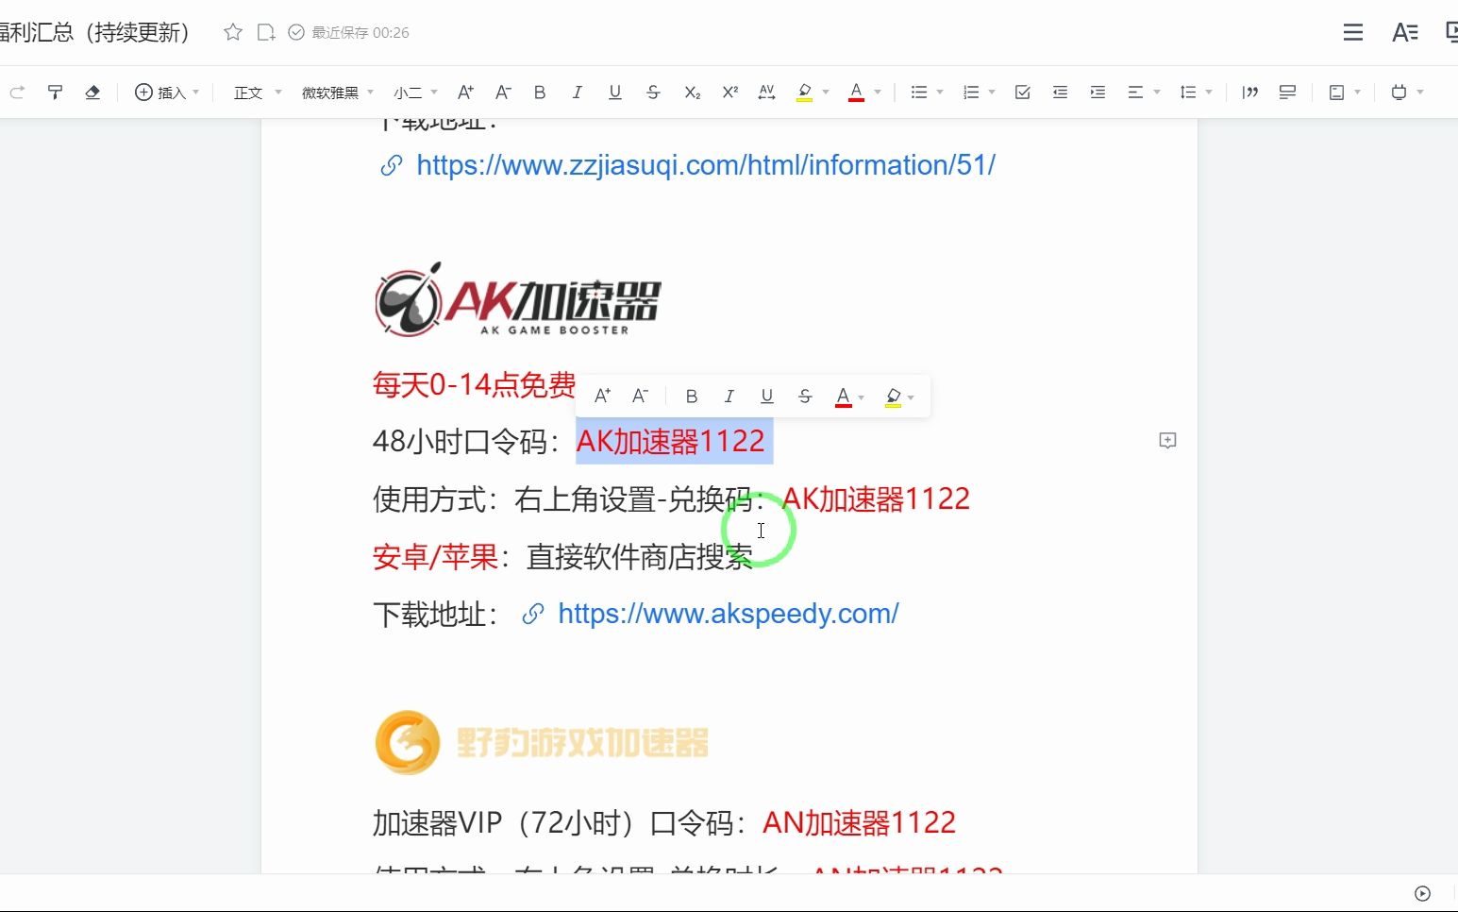Toggle italic in the floating toolbar

(x=729, y=397)
